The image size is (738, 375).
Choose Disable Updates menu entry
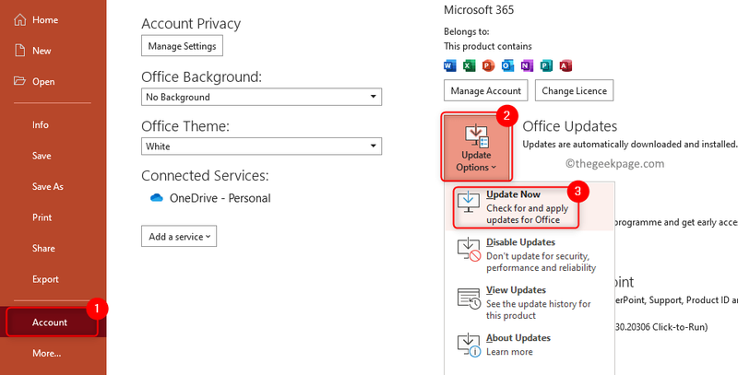click(529, 254)
